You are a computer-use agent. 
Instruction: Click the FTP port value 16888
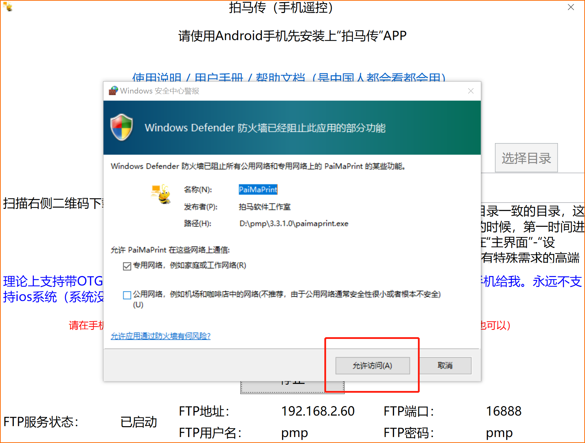tap(503, 411)
